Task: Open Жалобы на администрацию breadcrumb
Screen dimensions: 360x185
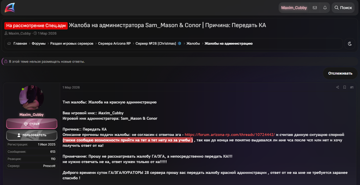Action: [x=229, y=44]
